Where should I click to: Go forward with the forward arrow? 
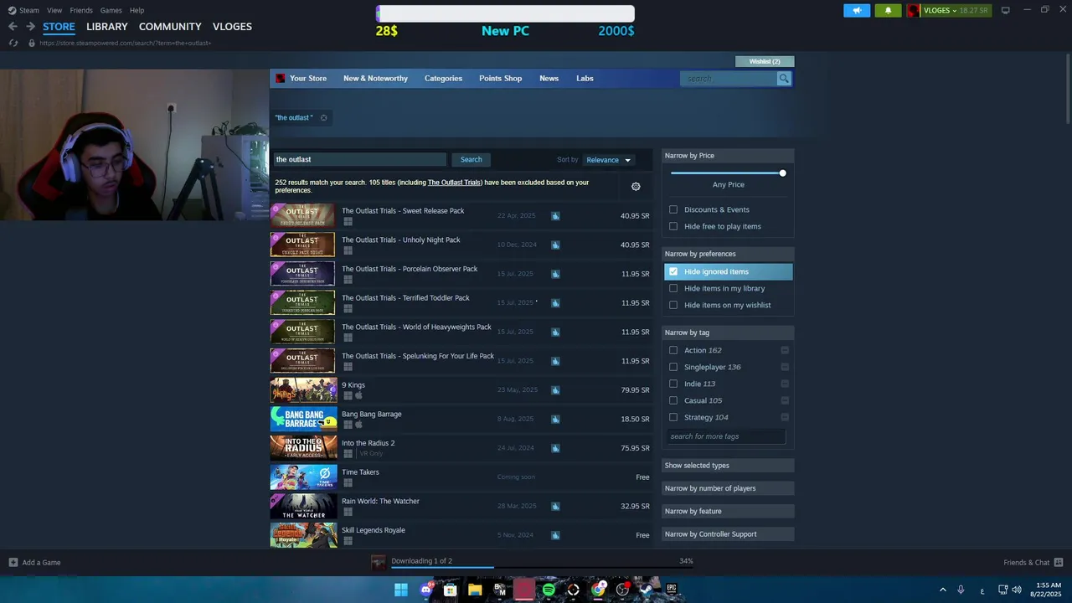click(x=30, y=27)
